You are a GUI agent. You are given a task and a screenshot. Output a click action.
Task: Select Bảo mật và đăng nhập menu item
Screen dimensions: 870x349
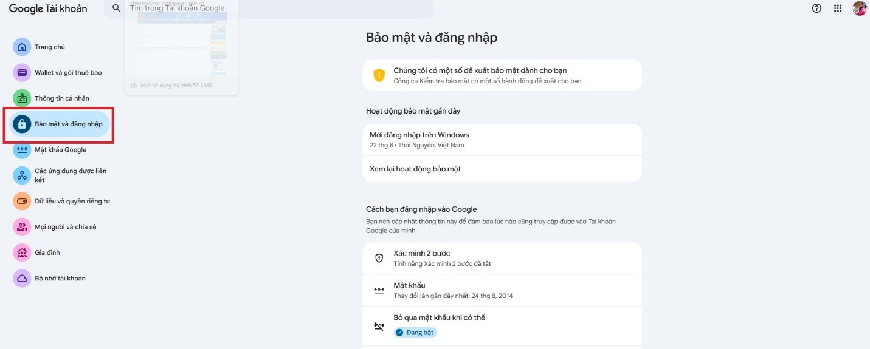60,124
